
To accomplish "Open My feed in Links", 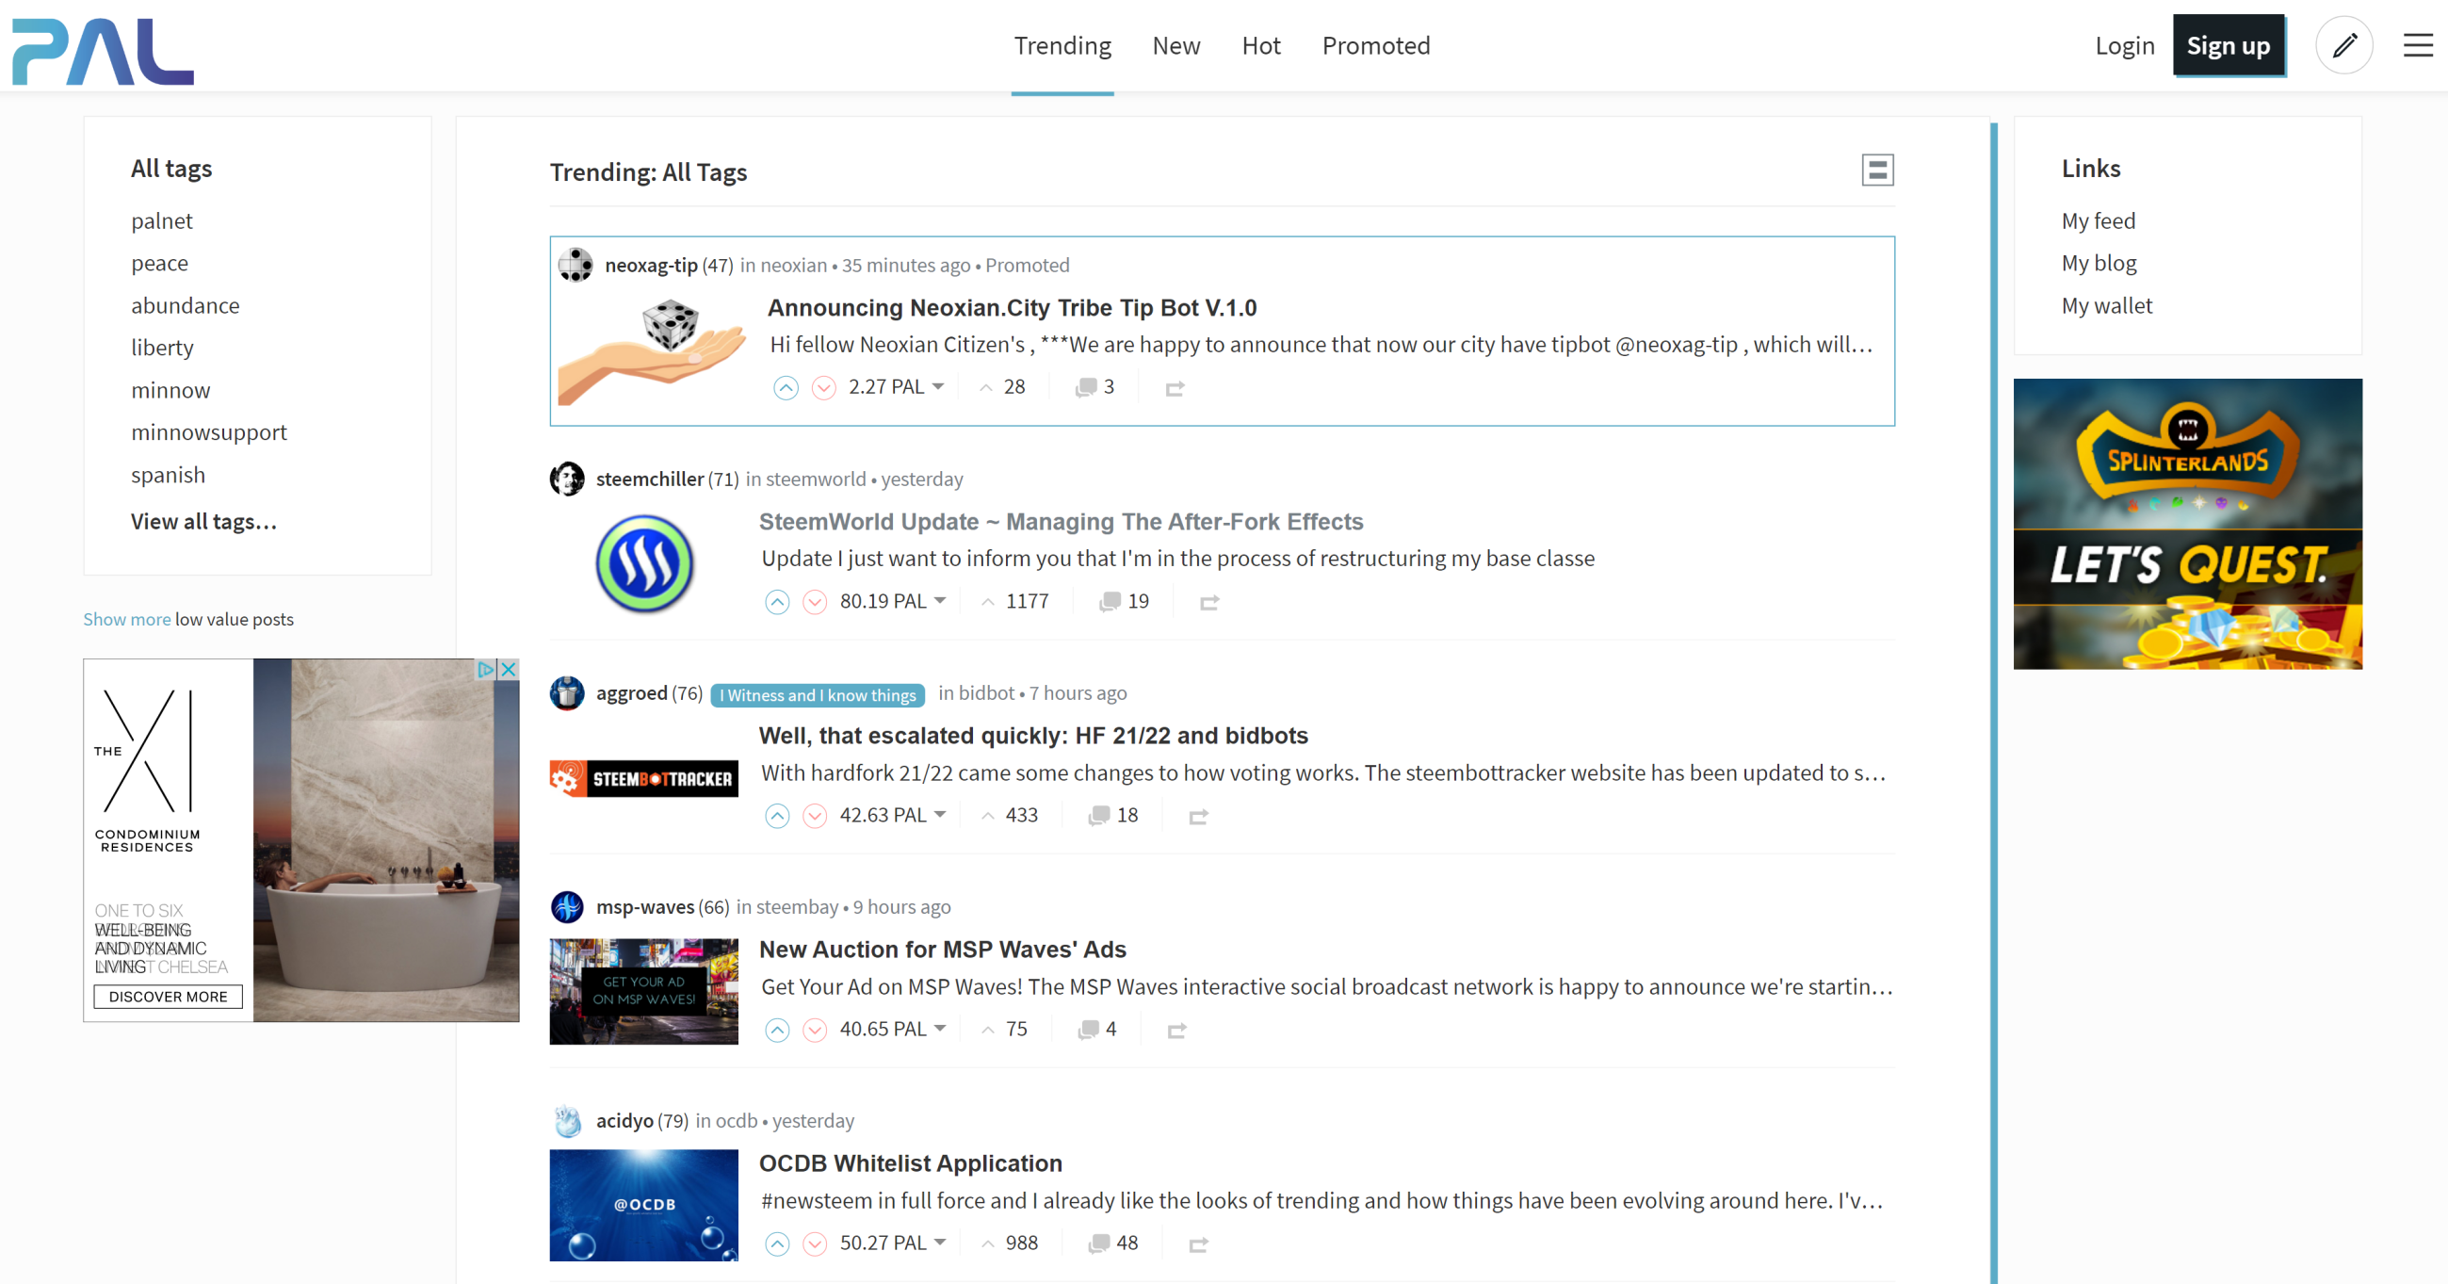I will tap(2099, 220).
